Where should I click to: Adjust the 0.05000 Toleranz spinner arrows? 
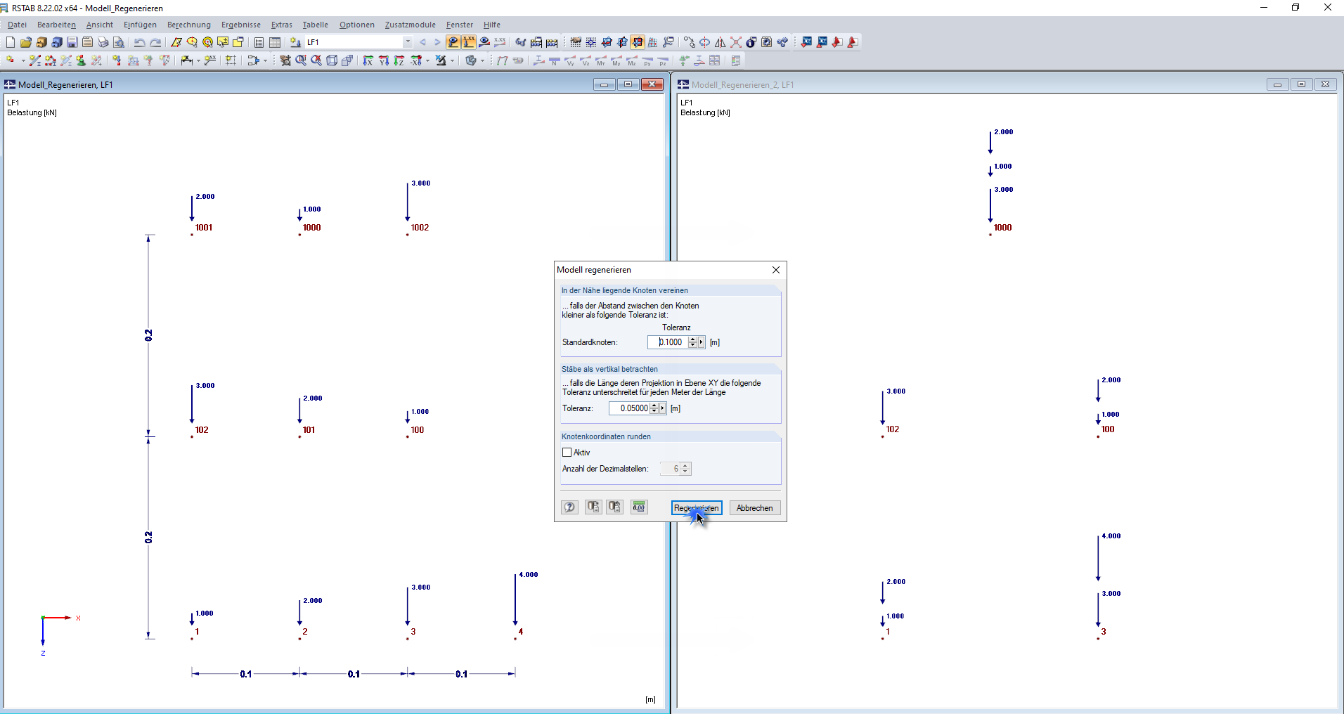(654, 408)
